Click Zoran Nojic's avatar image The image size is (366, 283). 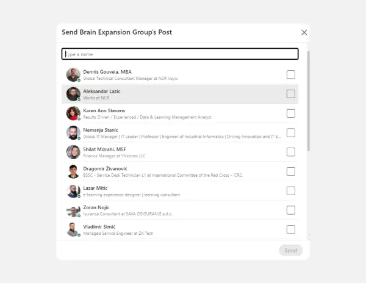73,210
